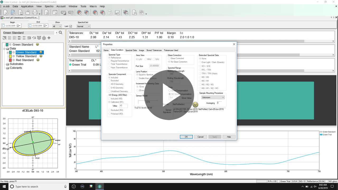This screenshot has width=338, height=190.
Task: Click the print icon in the toolbar
Action: (35, 12)
